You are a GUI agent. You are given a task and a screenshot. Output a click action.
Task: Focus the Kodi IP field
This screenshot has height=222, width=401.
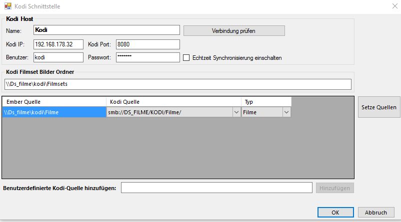coord(58,44)
